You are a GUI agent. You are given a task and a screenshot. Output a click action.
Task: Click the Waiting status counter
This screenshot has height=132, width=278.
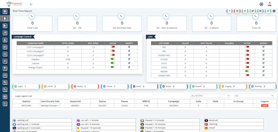tap(263, 86)
